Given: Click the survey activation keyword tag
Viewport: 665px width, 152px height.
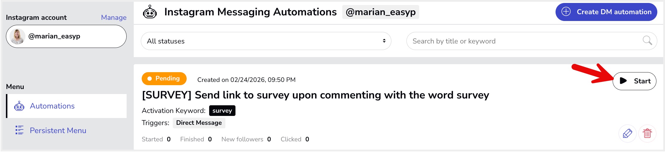Looking at the screenshot, I should pyautogui.click(x=222, y=111).
